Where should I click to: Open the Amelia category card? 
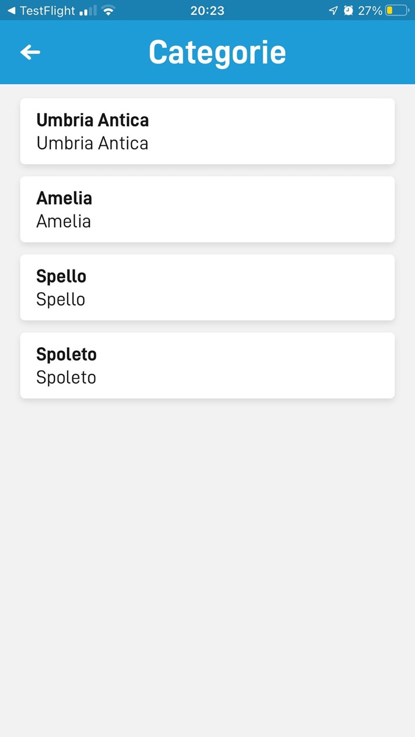(x=207, y=209)
